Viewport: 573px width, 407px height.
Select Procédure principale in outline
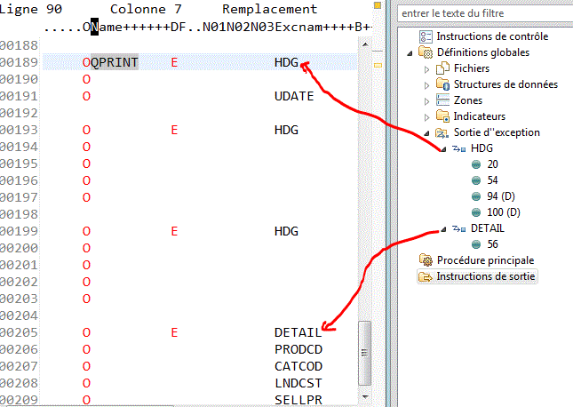485,260
